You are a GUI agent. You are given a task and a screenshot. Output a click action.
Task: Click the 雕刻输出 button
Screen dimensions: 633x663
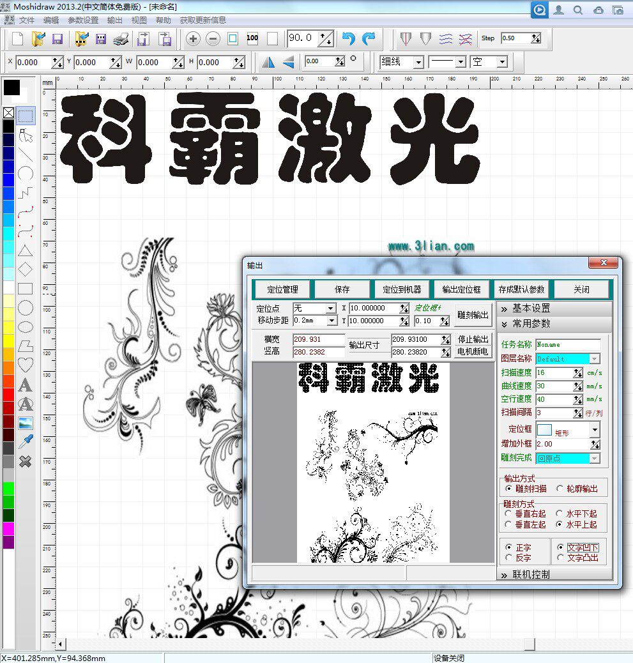(x=473, y=315)
